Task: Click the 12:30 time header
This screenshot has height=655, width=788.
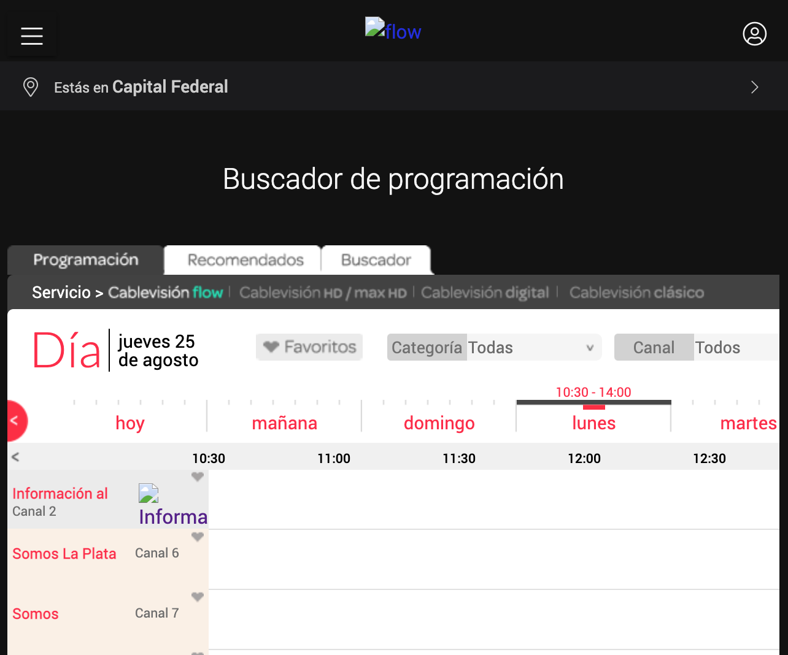Action: [x=709, y=458]
